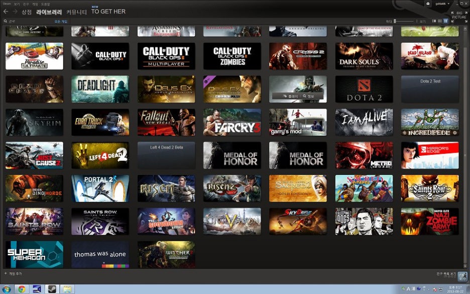Screen dimensions: 470x294
Task: Click 정보 on the Dishonored tile
Action: pos(308,96)
